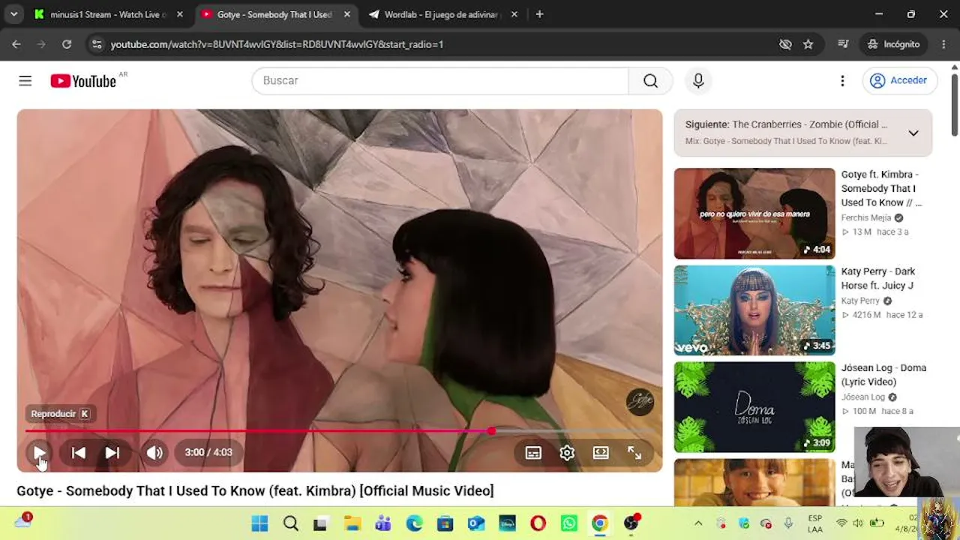Open the site information icon

coord(96,44)
